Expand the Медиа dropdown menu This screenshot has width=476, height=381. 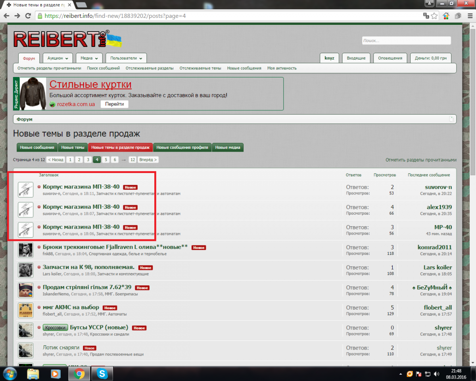pos(89,58)
